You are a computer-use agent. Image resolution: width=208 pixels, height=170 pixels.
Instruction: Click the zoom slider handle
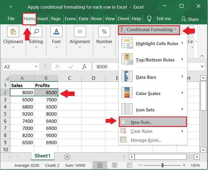coord(163,165)
